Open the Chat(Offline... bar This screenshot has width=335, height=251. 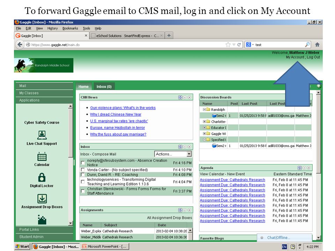coord(284,237)
